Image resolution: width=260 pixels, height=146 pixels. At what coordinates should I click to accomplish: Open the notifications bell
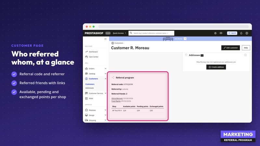[241, 33]
